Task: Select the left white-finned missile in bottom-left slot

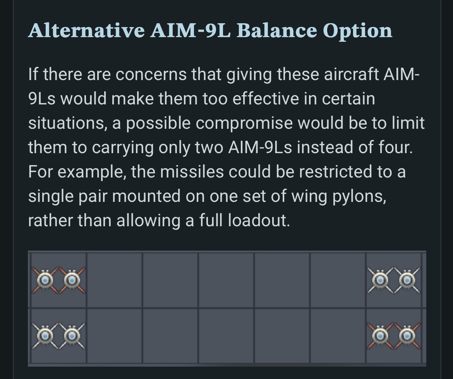Action: tap(45, 336)
